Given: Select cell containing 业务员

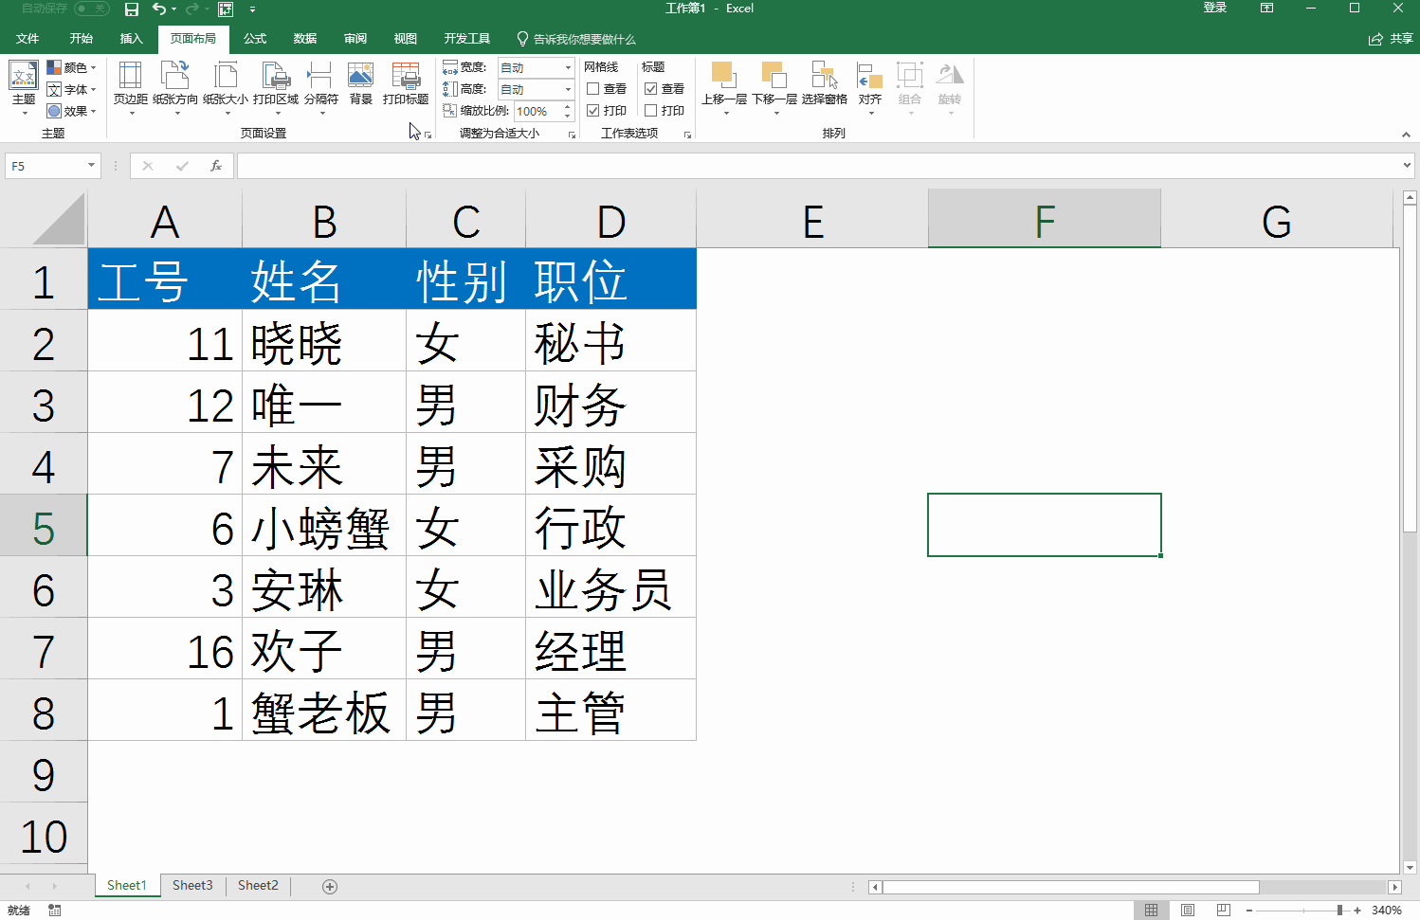Looking at the screenshot, I should pyautogui.click(x=610, y=586).
